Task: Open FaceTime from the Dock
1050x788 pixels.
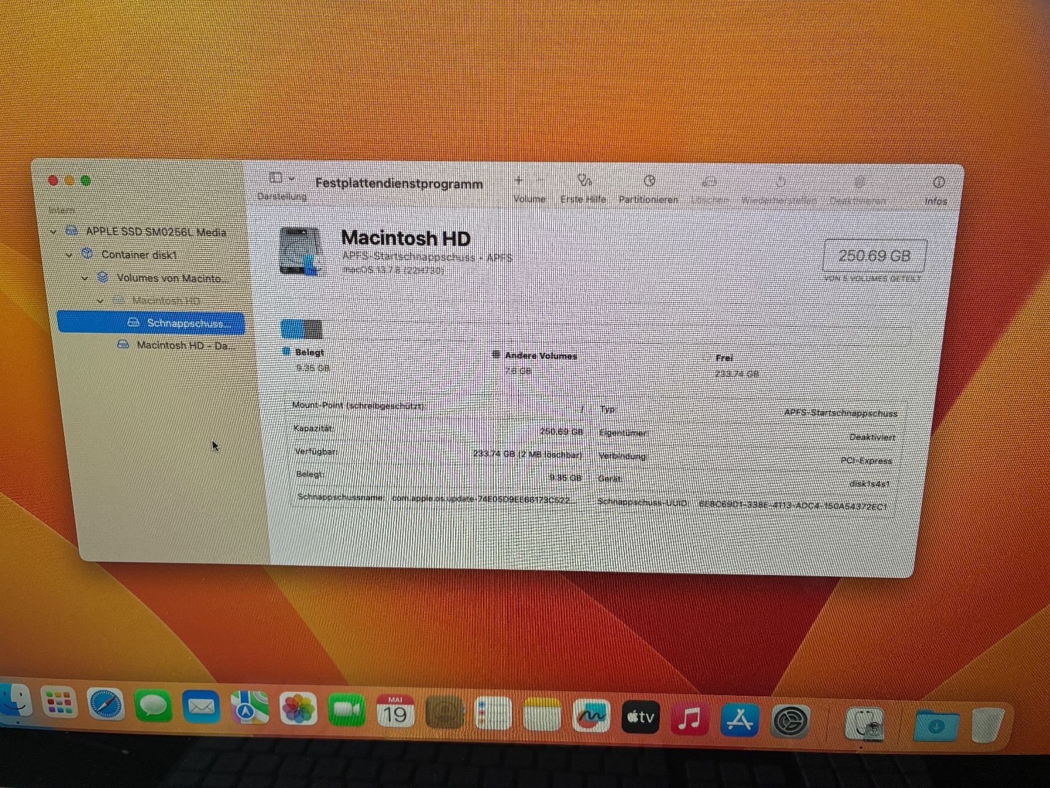Action: coord(346,710)
